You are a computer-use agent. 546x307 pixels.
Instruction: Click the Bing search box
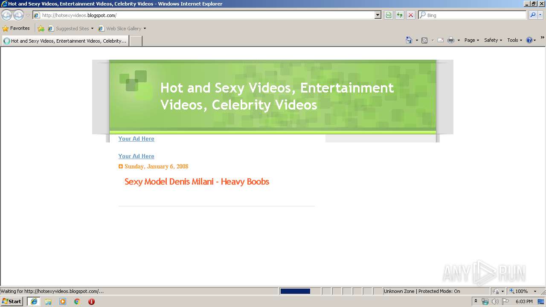tap(473, 15)
